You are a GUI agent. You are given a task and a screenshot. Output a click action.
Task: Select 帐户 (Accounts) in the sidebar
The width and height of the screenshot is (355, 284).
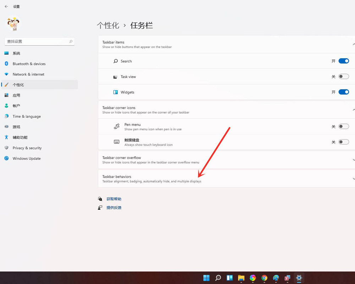tap(16, 106)
